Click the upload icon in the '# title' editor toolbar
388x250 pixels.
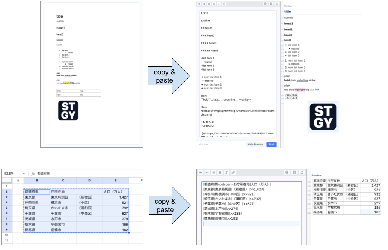[x=277, y=4]
